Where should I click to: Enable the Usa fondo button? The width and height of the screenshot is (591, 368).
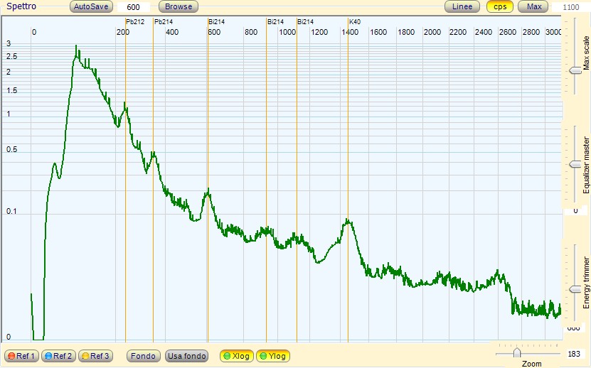pos(186,356)
